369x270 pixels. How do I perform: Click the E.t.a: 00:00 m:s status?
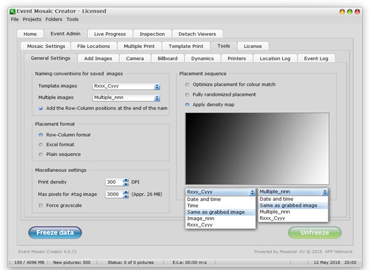coord(189,263)
